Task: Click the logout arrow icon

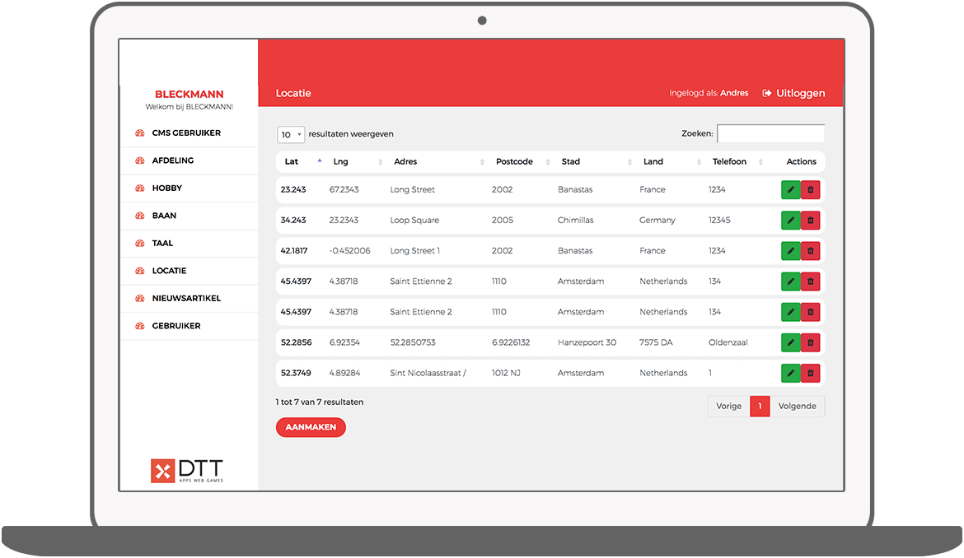Action: tap(766, 93)
